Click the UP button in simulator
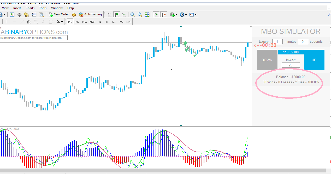 [x=314, y=60]
